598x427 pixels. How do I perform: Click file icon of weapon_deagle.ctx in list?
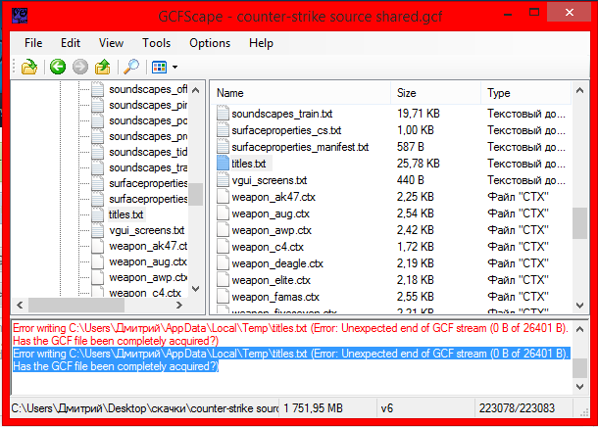223,263
